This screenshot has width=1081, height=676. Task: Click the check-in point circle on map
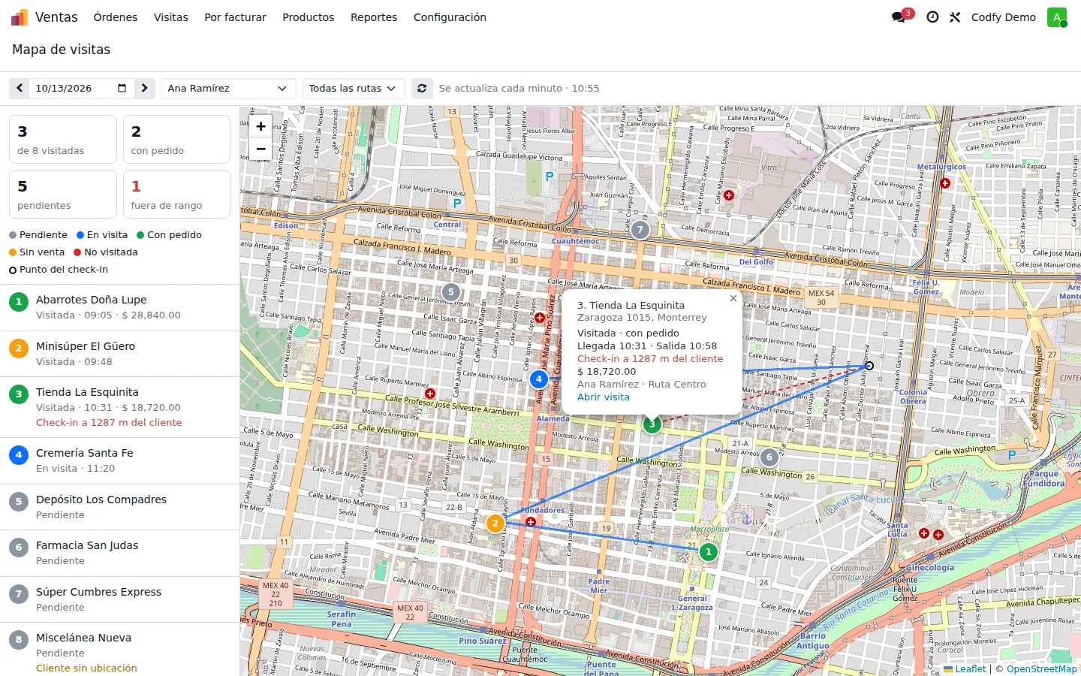click(869, 366)
